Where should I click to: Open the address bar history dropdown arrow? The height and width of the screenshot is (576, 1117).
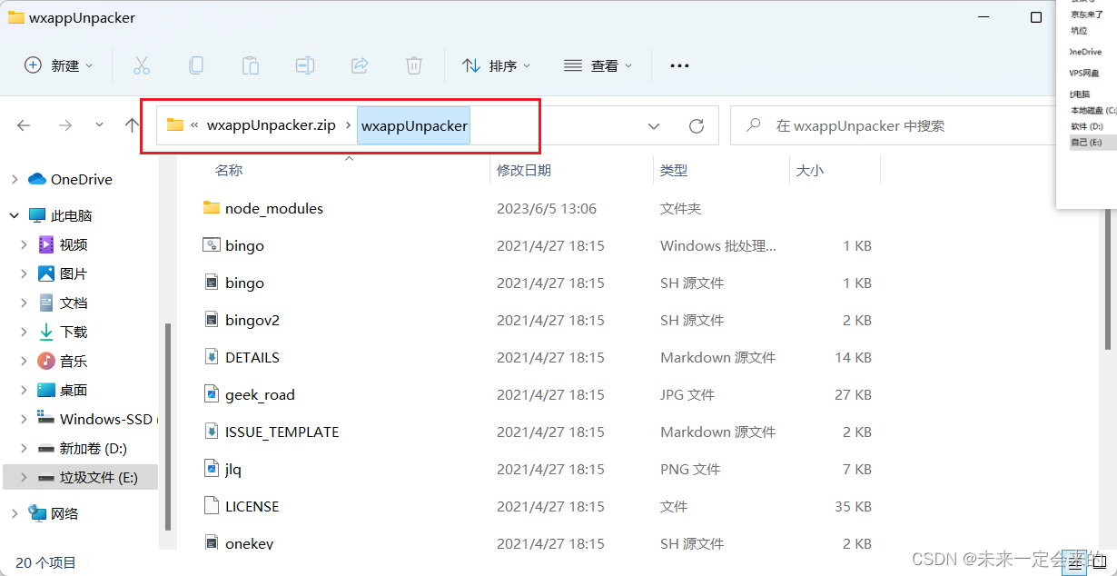(654, 125)
